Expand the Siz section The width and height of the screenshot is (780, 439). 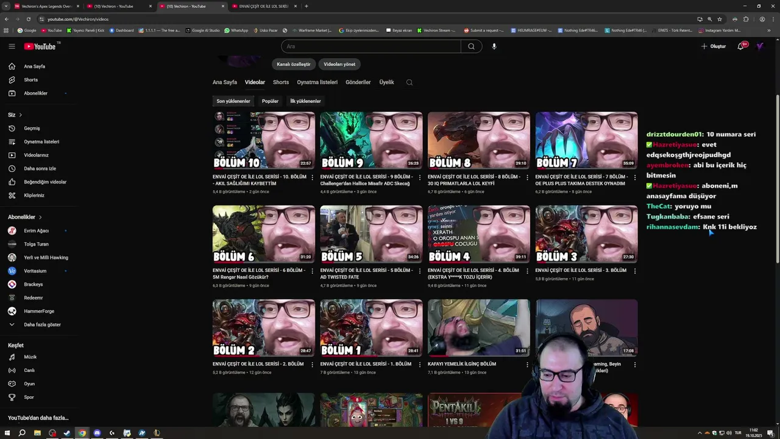15,115
